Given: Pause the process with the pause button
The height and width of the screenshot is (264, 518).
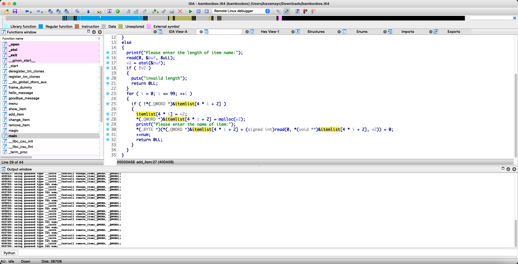Looking at the screenshot, I should pyautogui.click(x=199, y=11).
